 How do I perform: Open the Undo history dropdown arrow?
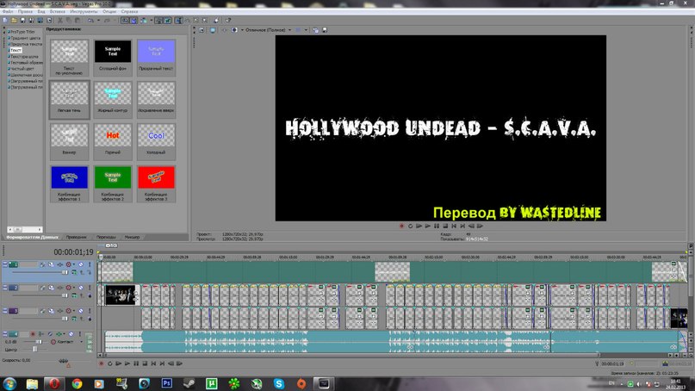coord(98,21)
